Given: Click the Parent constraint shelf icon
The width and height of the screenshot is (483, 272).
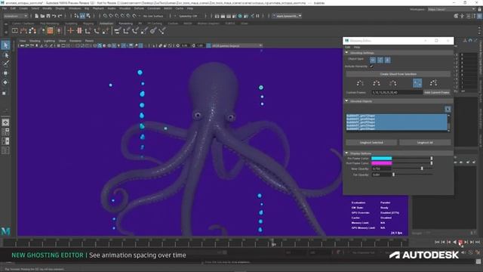Looking at the screenshot, I should [x=118, y=30].
